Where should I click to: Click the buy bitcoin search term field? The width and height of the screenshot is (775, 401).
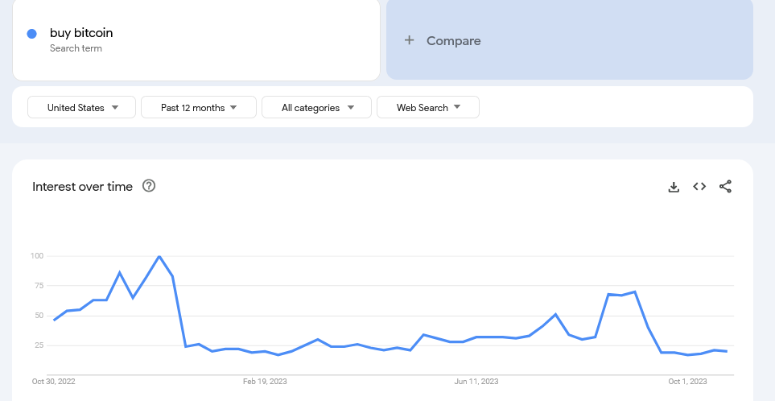tap(196, 39)
